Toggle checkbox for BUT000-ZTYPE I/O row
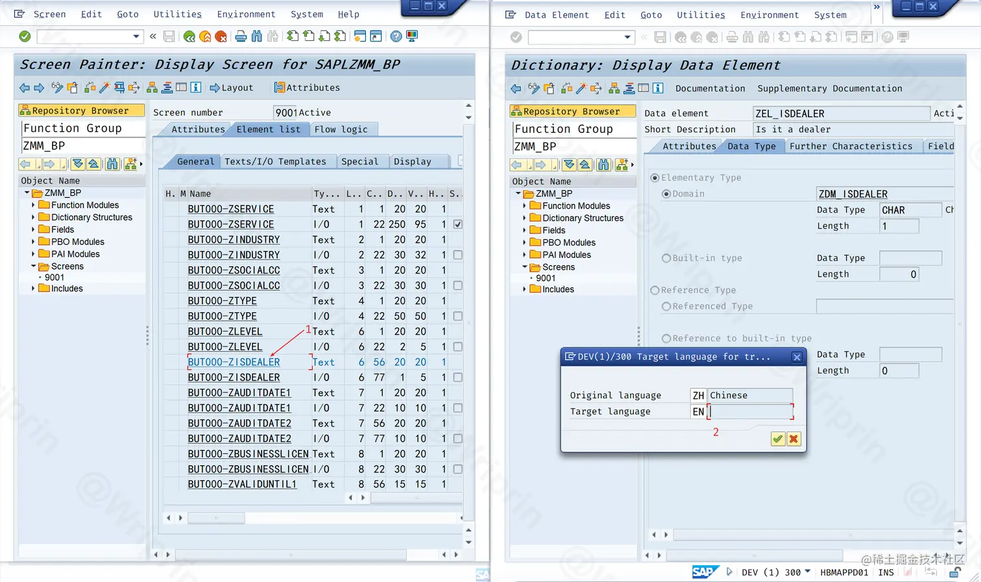This screenshot has width=981, height=582. pos(457,316)
